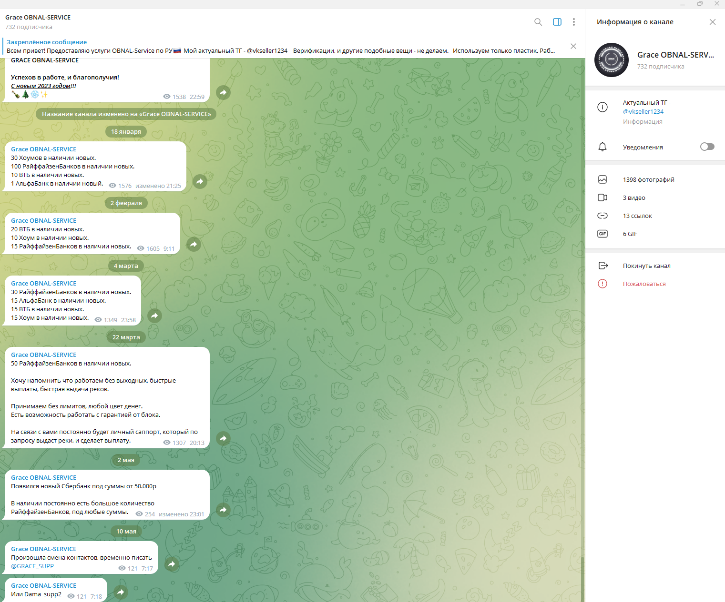The width and height of the screenshot is (725, 602).
Task: Forward the 'новый Сбербанк' 2 мая message
Action: (223, 510)
